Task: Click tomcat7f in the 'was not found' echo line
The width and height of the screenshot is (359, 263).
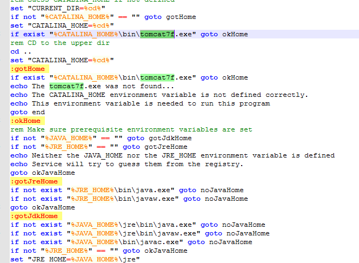Action: 67,87
